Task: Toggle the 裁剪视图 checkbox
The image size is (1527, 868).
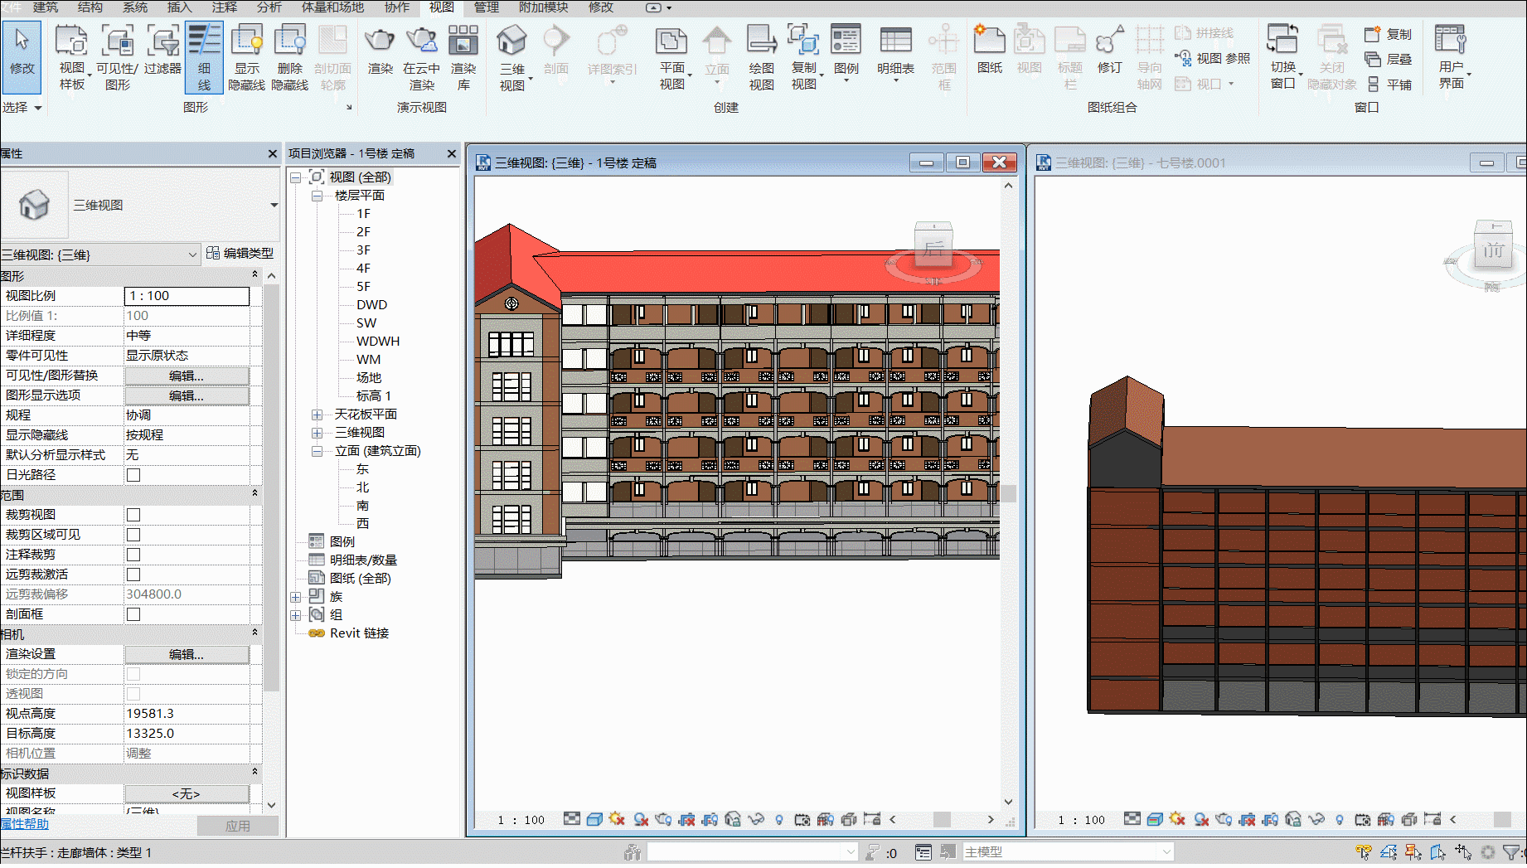Action: 133,515
